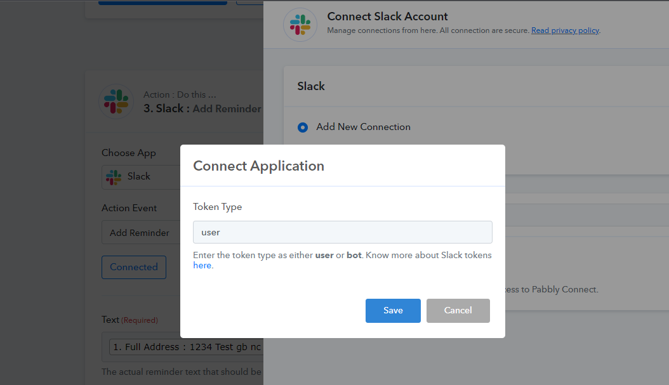The height and width of the screenshot is (385, 669).
Task: Click the Connected button
Action: click(x=134, y=267)
